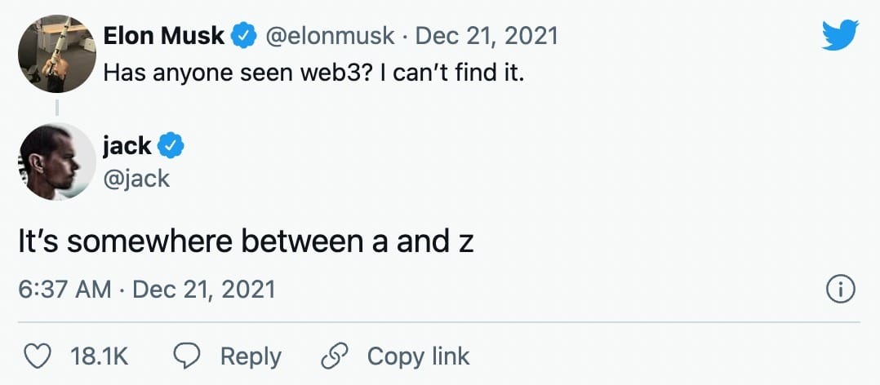Open the @elonmusk handle link
The height and width of the screenshot is (385, 880).
[x=331, y=36]
